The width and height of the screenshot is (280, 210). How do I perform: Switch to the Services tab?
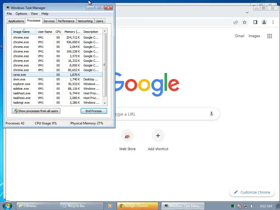coord(49,21)
